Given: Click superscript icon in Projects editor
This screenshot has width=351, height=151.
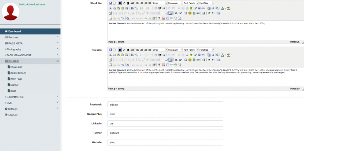Looking at the screenshot, I should click(x=181, y=60).
